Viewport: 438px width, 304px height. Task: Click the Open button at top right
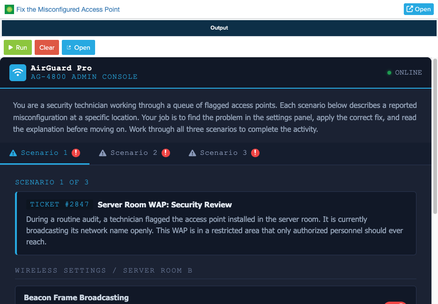coord(418,9)
